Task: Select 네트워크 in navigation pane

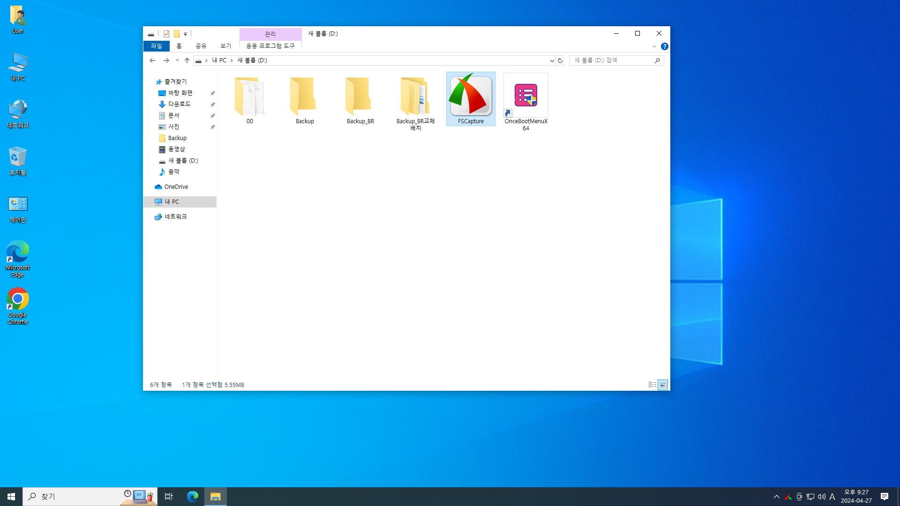Action: (175, 216)
